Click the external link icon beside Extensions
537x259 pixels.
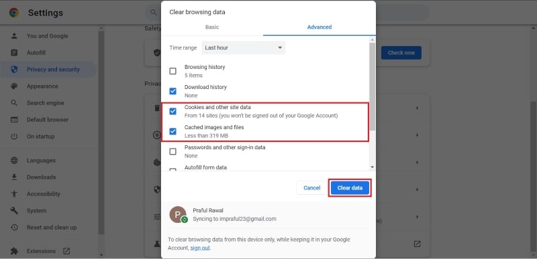pyautogui.click(x=66, y=251)
